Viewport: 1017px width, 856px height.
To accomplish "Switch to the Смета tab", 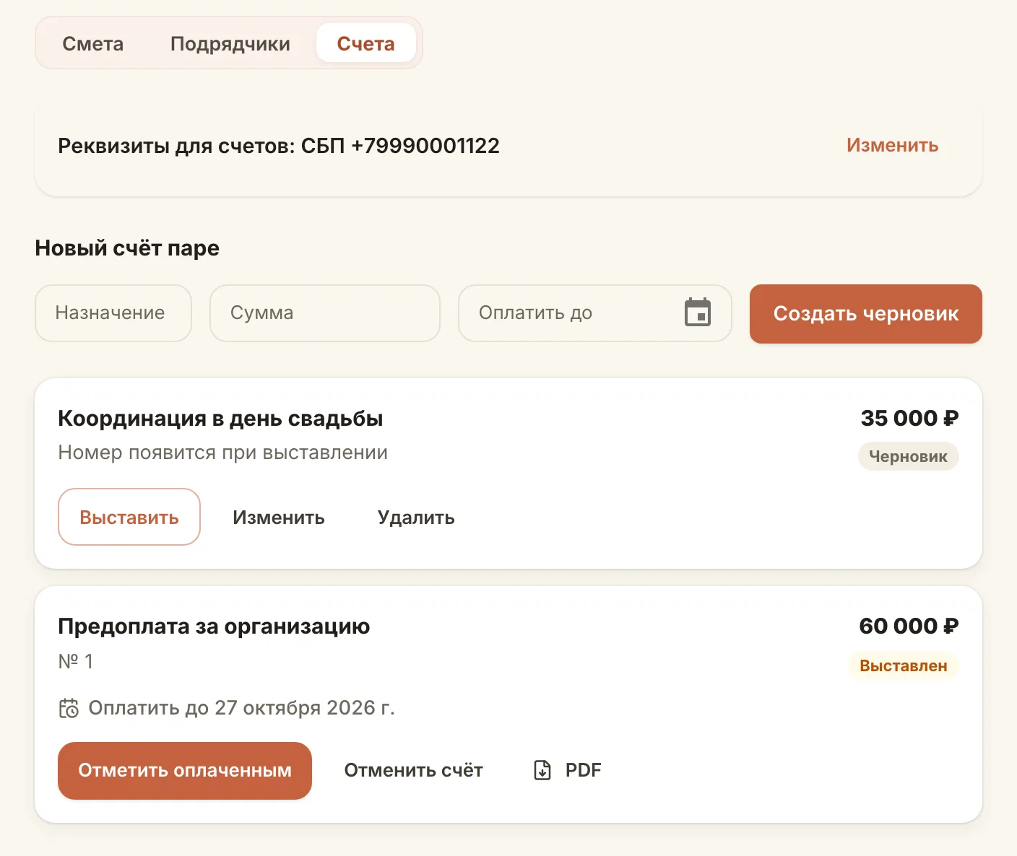I will tap(93, 44).
